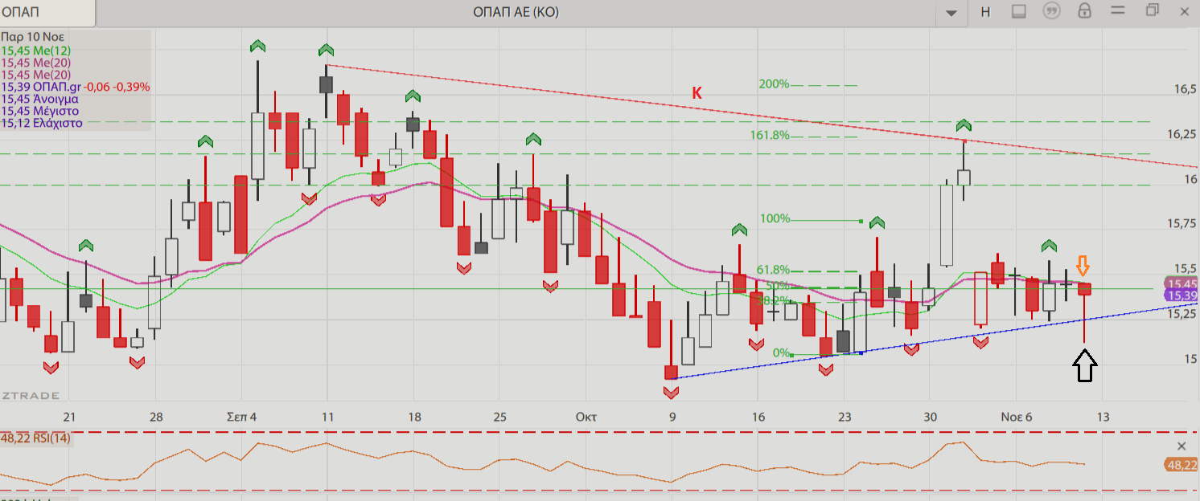This screenshot has width=1200, height=501.
Task: Toggle the bottom panel layout icon
Action: point(1018,11)
